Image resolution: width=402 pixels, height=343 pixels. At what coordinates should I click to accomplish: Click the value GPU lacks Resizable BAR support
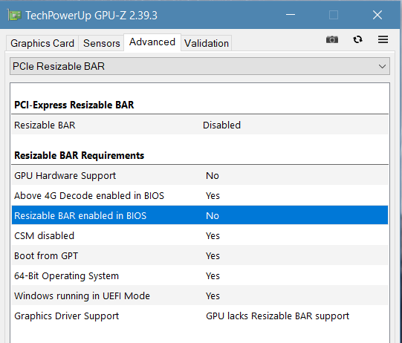point(277,316)
